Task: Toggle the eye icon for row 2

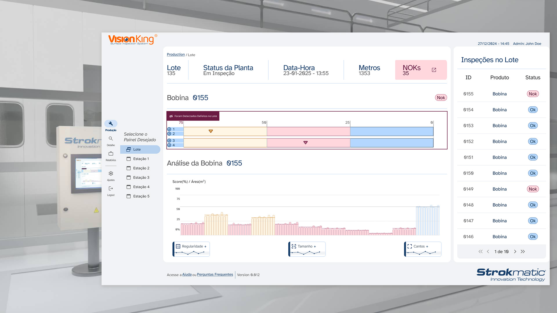Action: click(169, 134)
